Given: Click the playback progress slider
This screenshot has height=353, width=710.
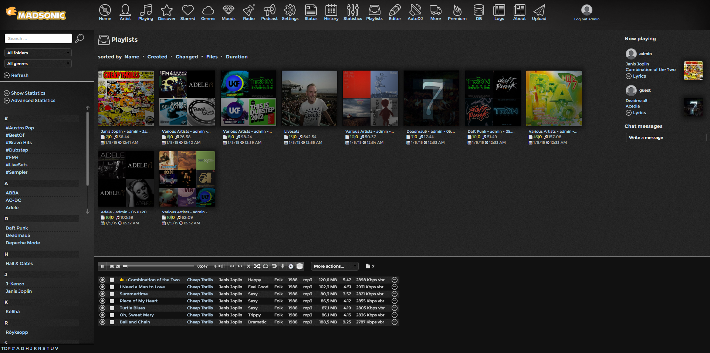Looking at the screenshot, I should pyautogui.click(x=159, y=266).
